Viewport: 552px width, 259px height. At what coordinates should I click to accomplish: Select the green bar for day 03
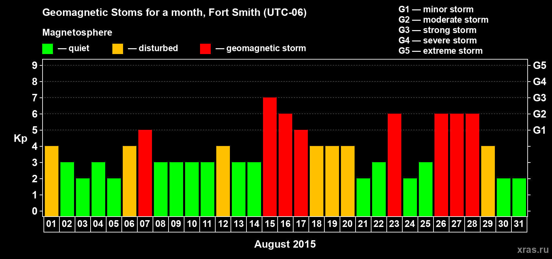click(83, 197)
